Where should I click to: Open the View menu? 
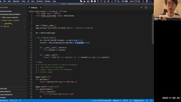(23, 1)
